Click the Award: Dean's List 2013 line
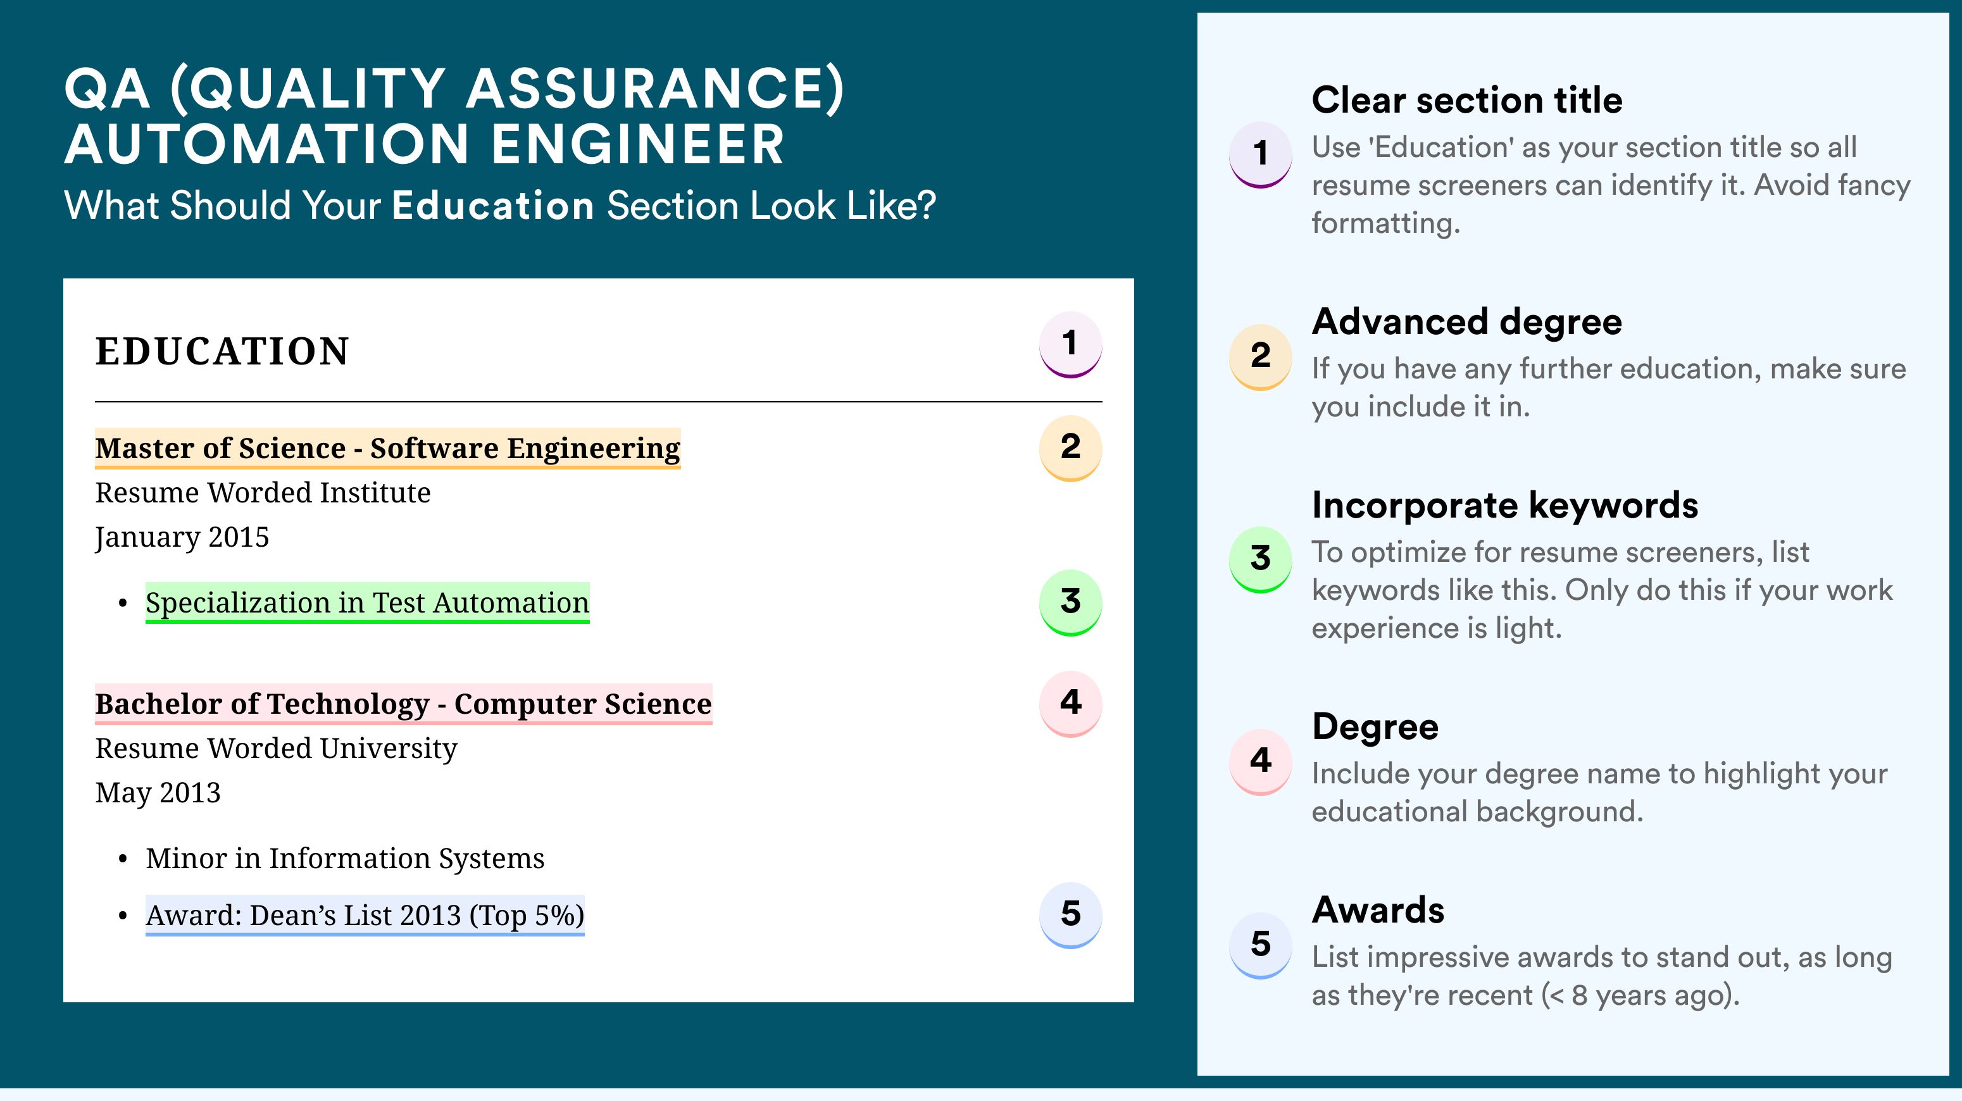This screenshot has height=1101, width=1962. [x=365, y=915]
